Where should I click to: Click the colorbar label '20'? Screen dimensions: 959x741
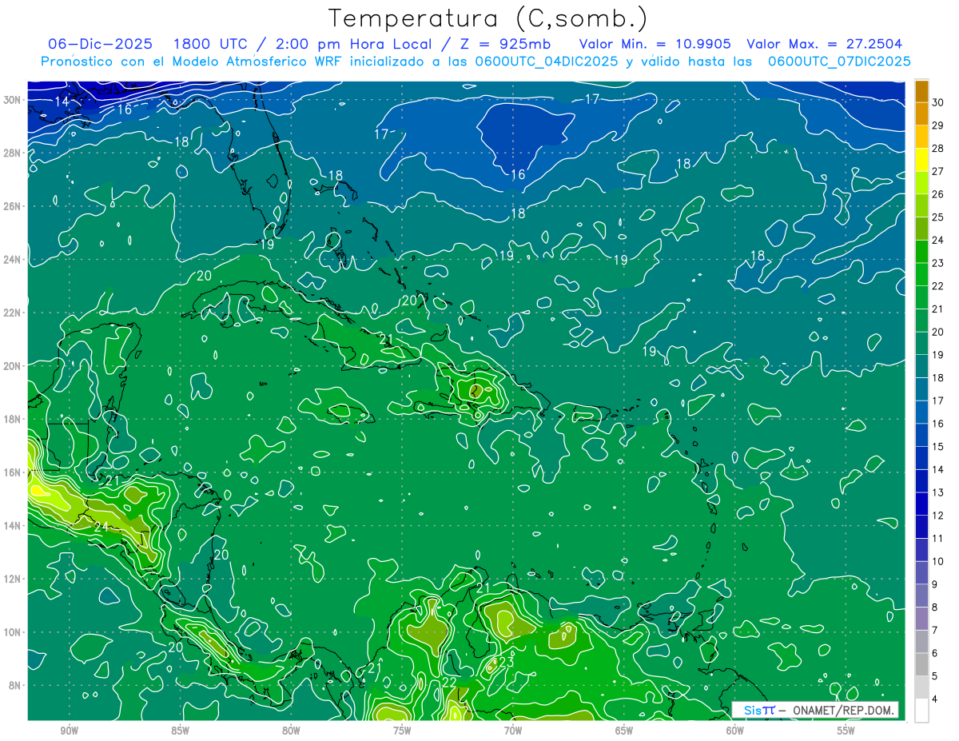click(x=938, y=332)
